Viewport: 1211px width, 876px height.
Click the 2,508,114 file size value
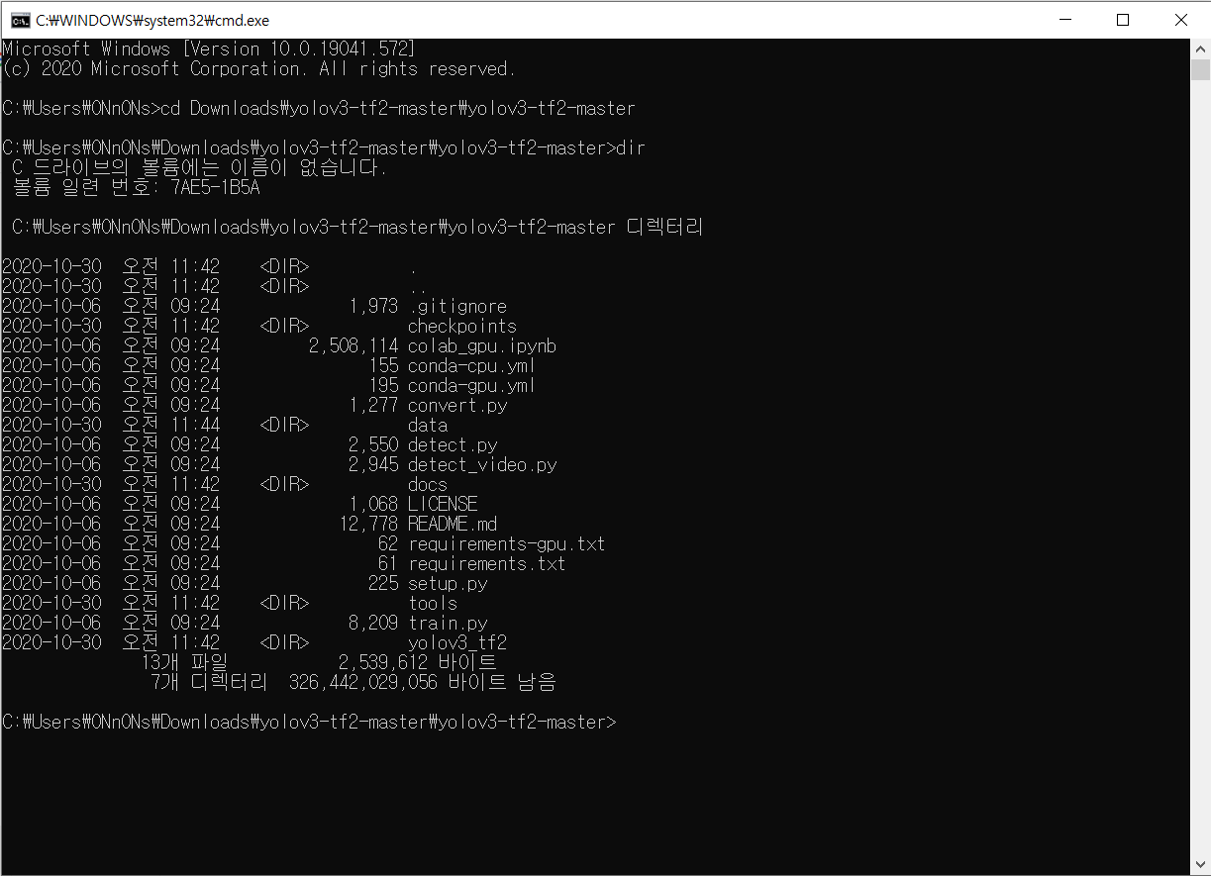point(353,346)
